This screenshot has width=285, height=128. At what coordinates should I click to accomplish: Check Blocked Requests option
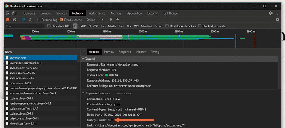point(200,26)
